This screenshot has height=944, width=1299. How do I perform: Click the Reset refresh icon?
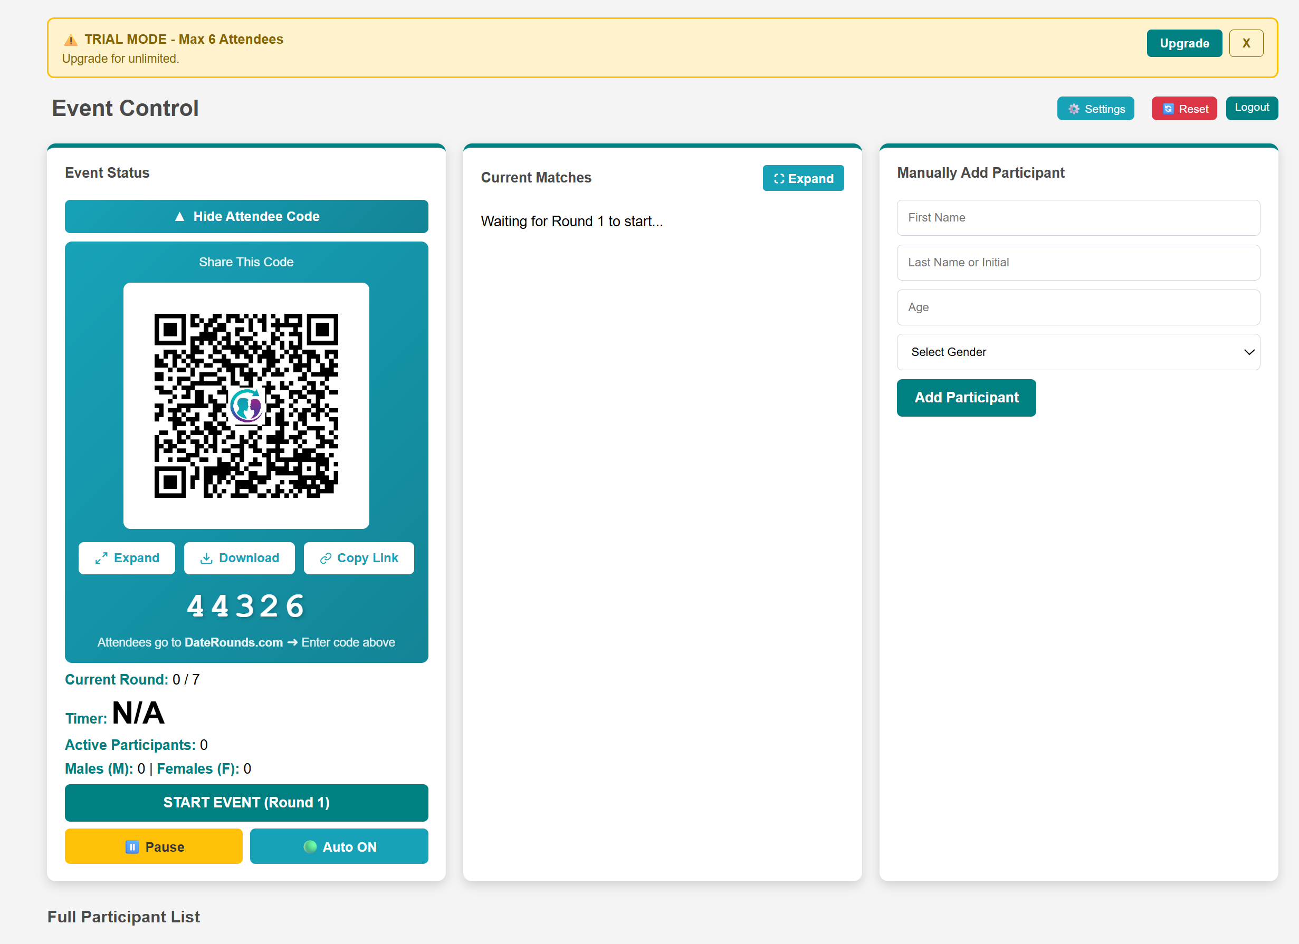tap(1168, 109)
